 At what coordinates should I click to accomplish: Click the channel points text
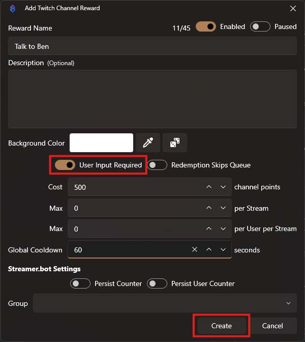tap(257, 187)
